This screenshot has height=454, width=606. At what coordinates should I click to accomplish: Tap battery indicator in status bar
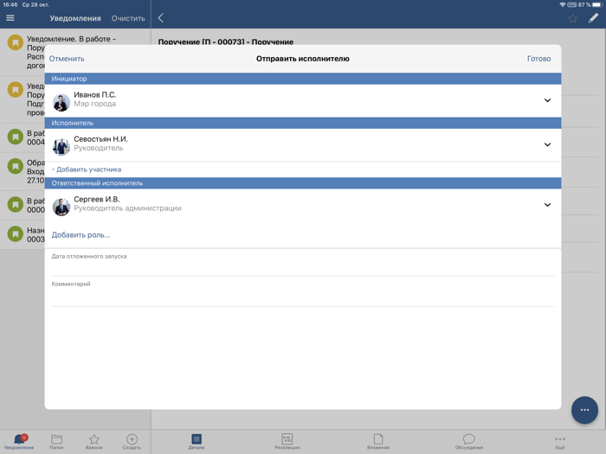pos(597,4)
